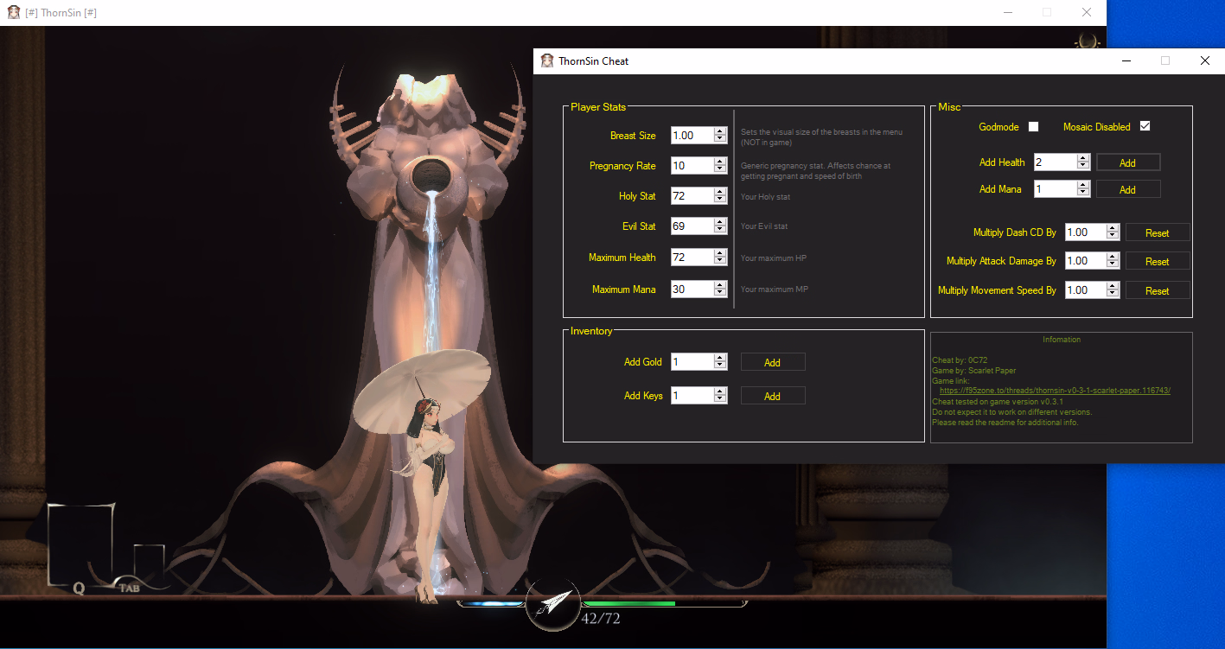Focus the Maximum Mana value field
Viewport: 1225px width, 649px height.
[x=692, y=290]
